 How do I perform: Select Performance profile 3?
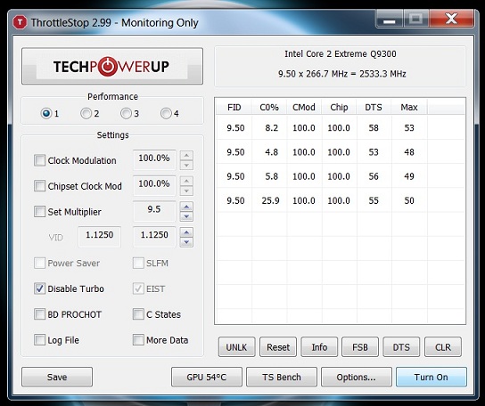(x=126, y=113)
